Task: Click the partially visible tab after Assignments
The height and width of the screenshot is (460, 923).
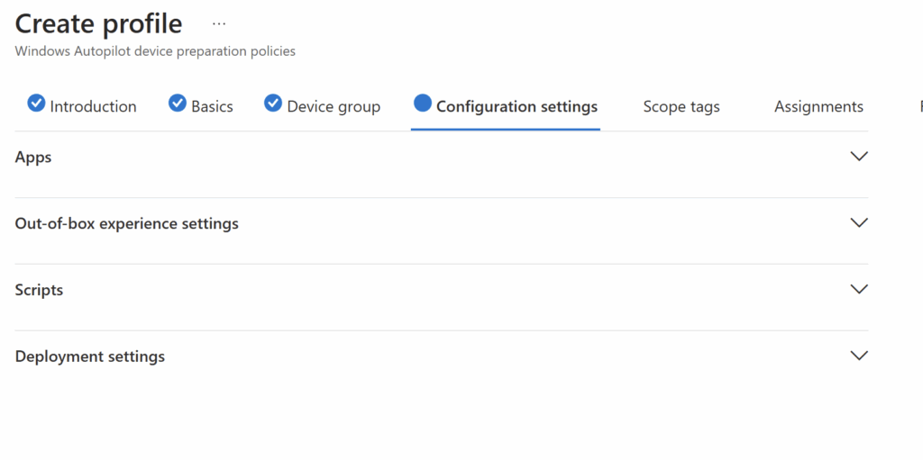Action: click(x=920, y=106)
